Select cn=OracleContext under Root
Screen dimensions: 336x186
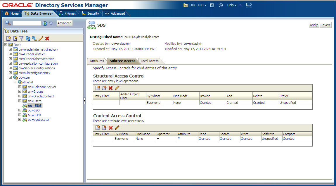[32, 54]
